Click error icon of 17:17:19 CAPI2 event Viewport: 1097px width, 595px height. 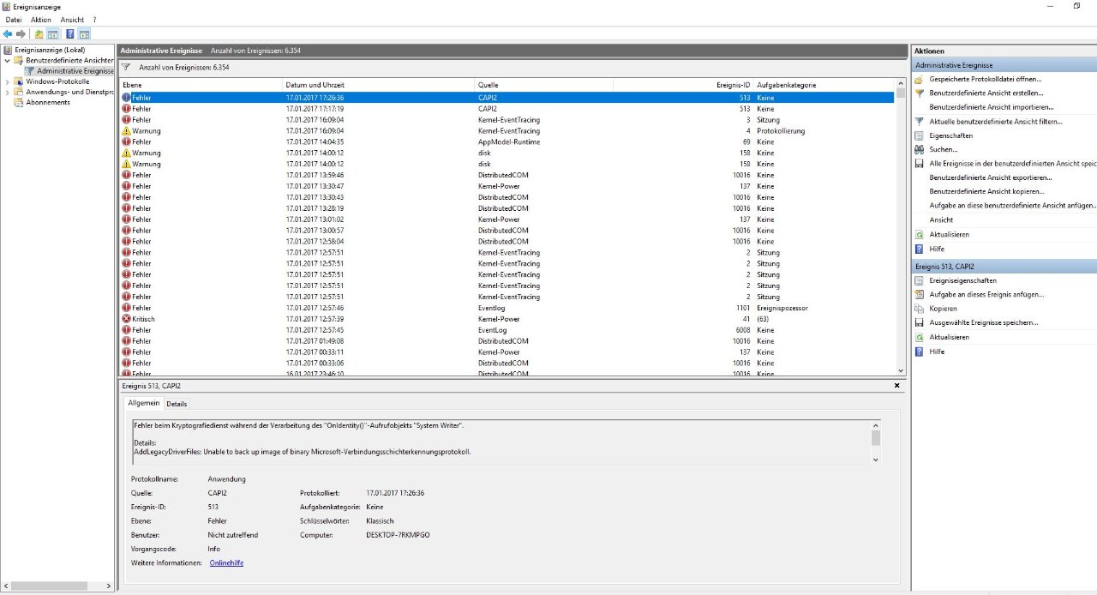[x=126, y=109]
